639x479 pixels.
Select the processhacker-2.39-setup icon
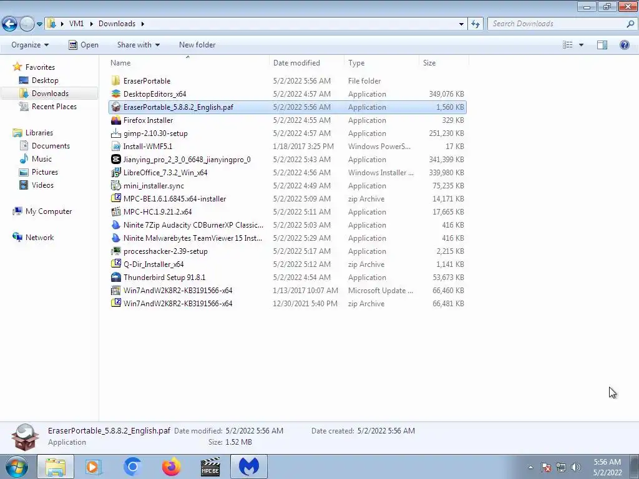[x=115, y=251]
